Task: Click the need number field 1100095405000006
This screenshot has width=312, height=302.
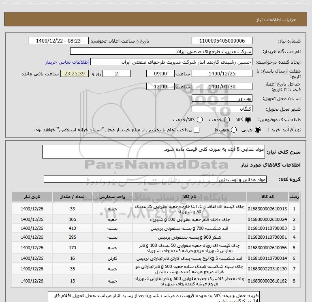Action: [222, 41]
